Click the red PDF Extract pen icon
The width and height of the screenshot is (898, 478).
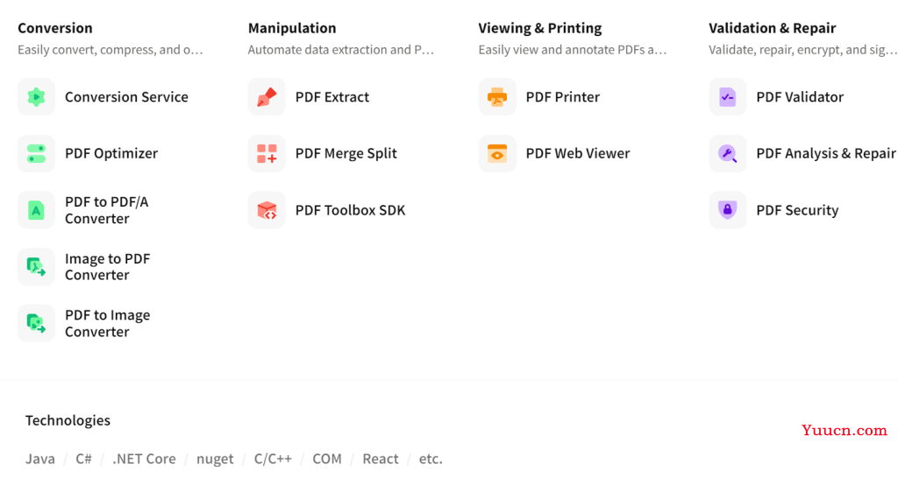[x=267, y=96]
